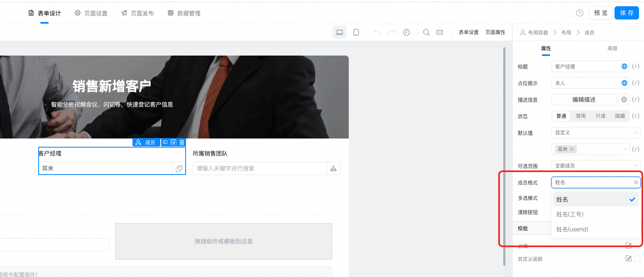
Task: Choose 姓名(userId) option in the dropdown
Action: [572, 229]
